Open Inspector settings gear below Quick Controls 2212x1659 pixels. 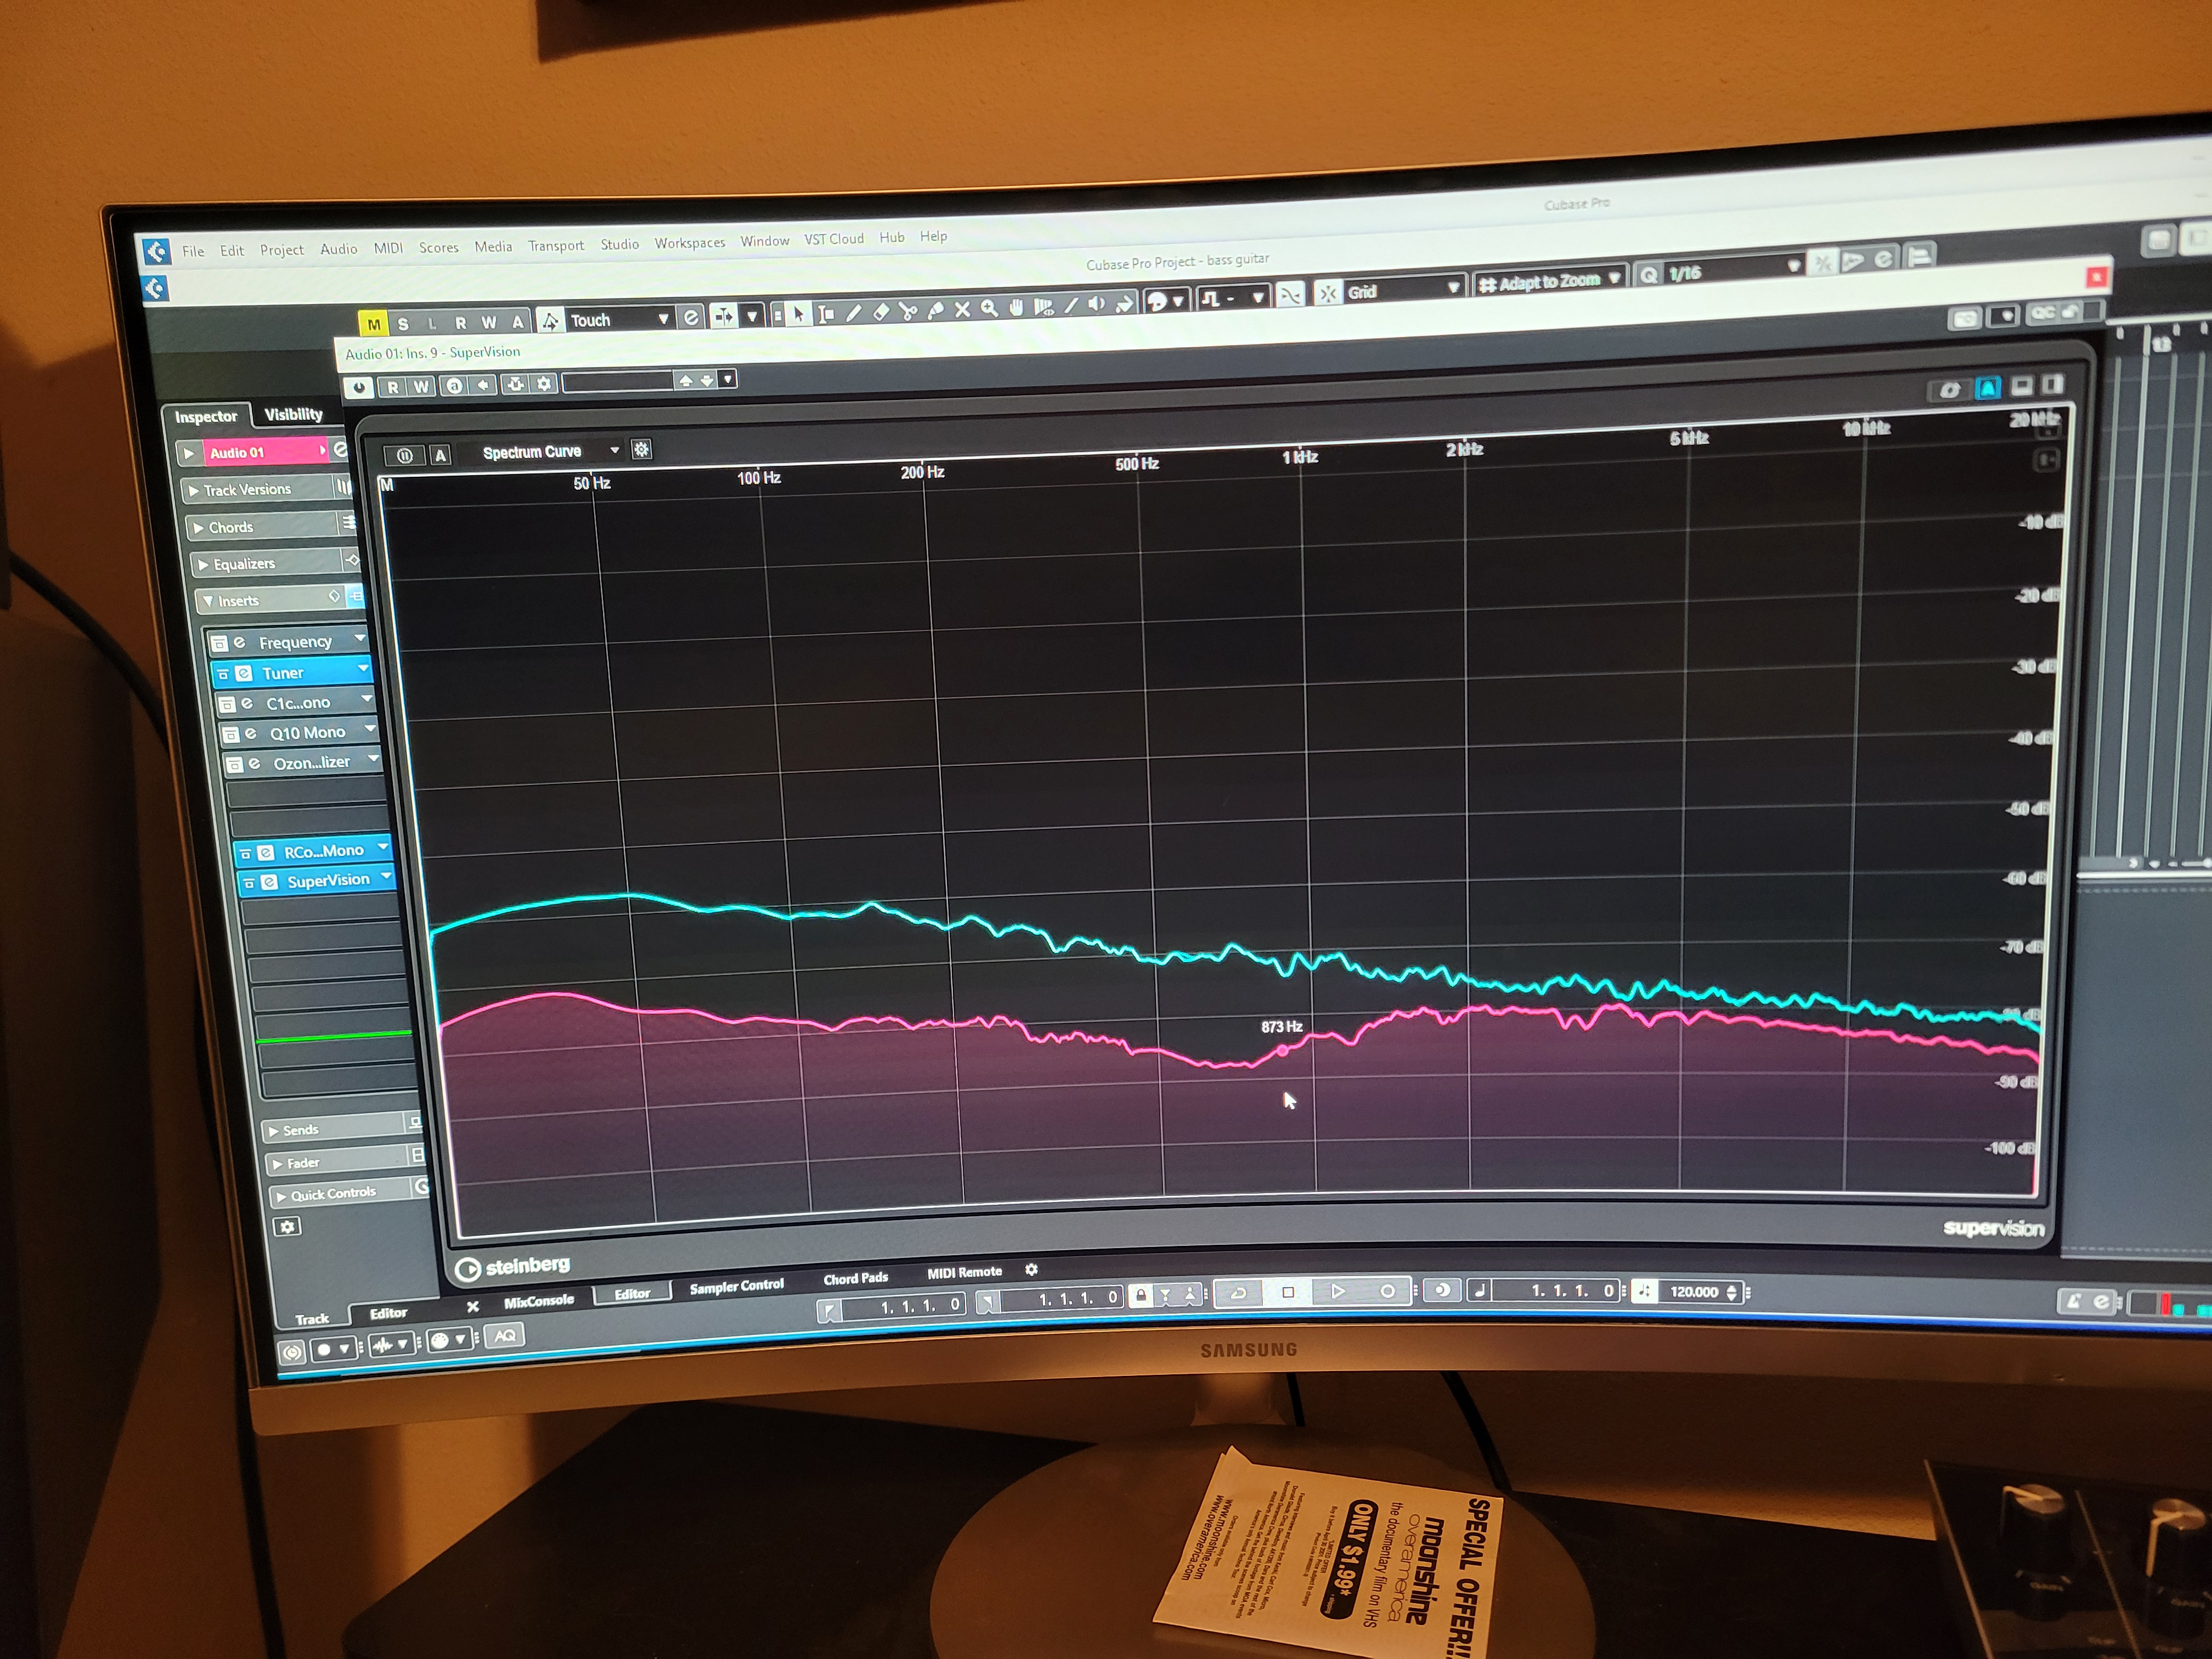(x=287, y=1226)
